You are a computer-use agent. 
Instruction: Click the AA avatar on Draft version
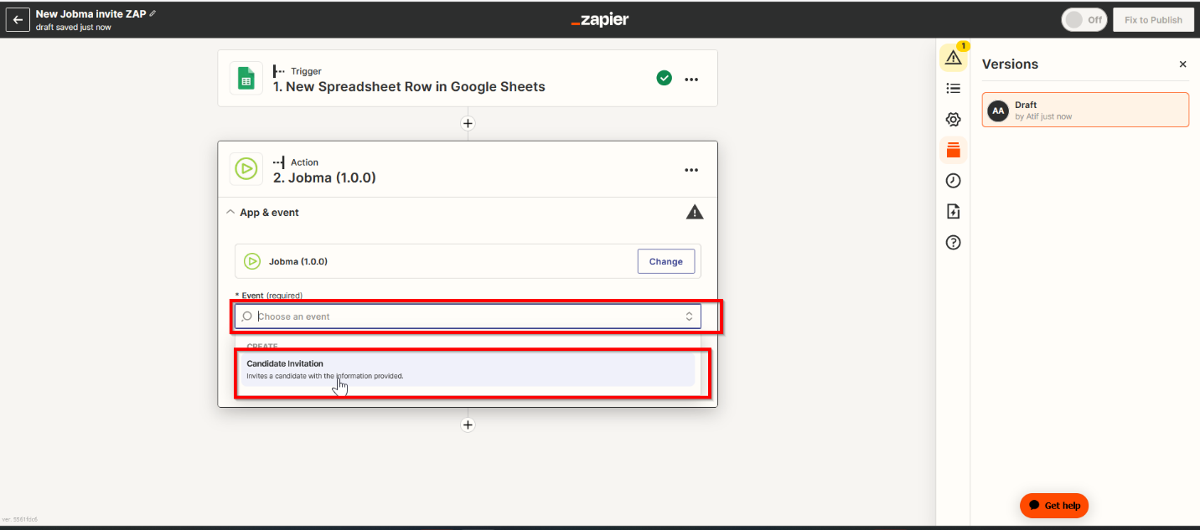pos(998,111)
